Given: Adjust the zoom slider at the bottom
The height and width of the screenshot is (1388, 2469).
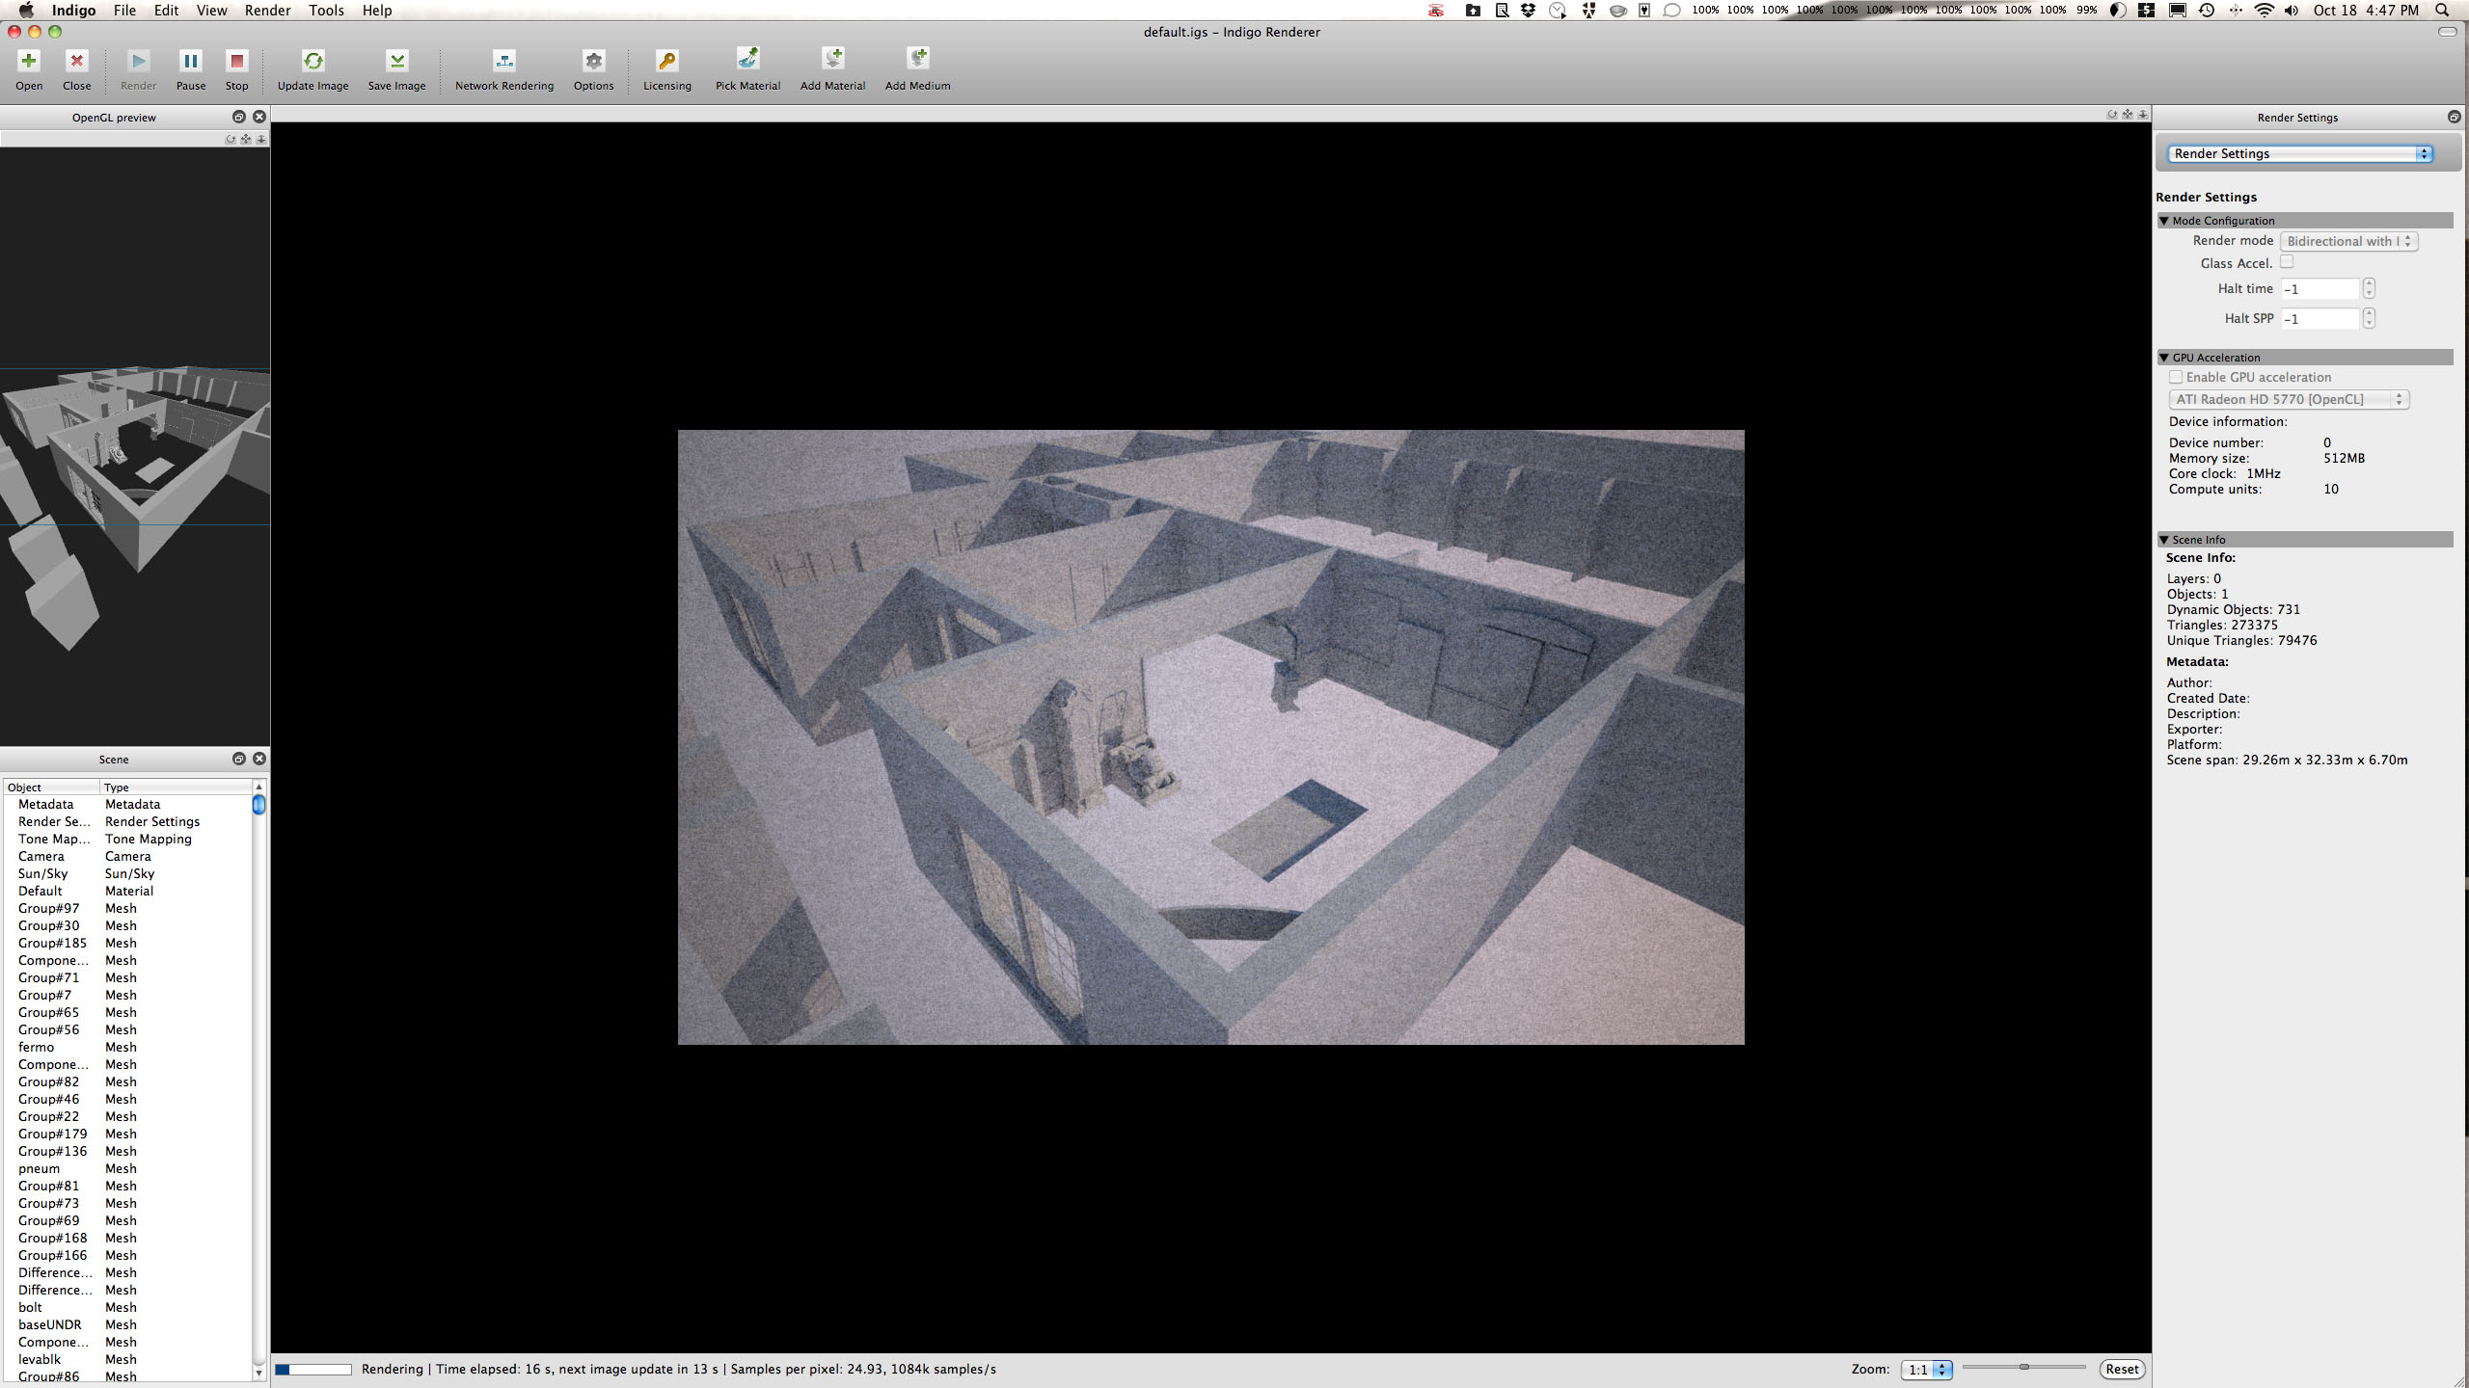Looking at the screenshot, I should (x=2024, y=1367).
